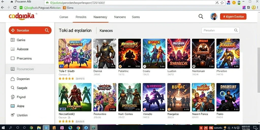
Task: Open the Rmoulits navigation tab
Action: [81, 17]
